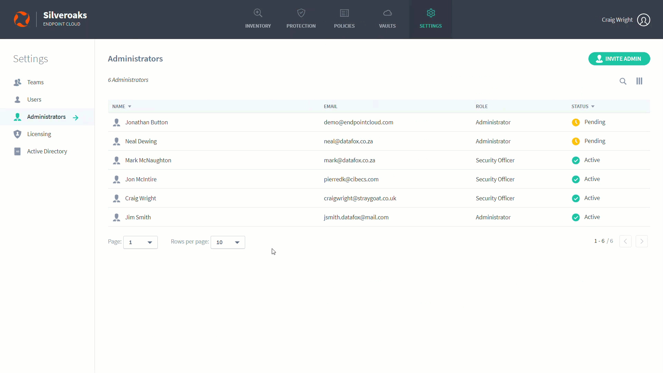Click the Silveroaks logo icon
Image resolution: width=663 pixels, height=373 pixels.
pyautogui.click(x=22, y=19)
